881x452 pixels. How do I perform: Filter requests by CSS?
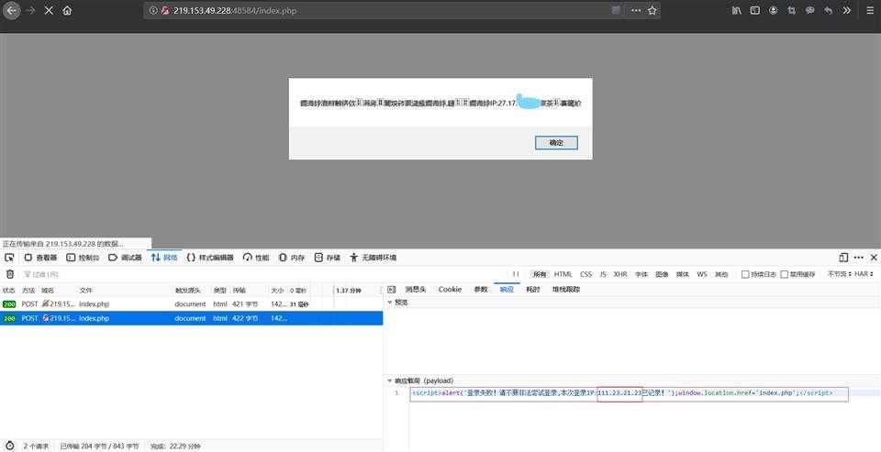pos(586,274)
